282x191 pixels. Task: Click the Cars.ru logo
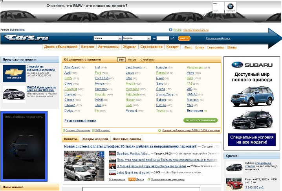[x=26, y=38]
